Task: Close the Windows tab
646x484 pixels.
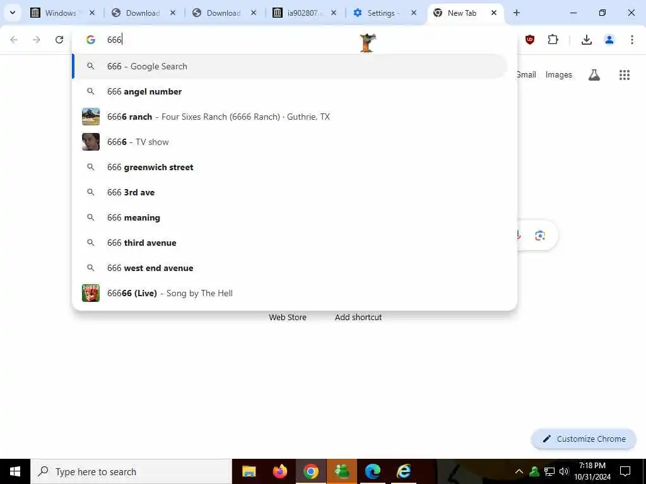Action: coord(92,13)
